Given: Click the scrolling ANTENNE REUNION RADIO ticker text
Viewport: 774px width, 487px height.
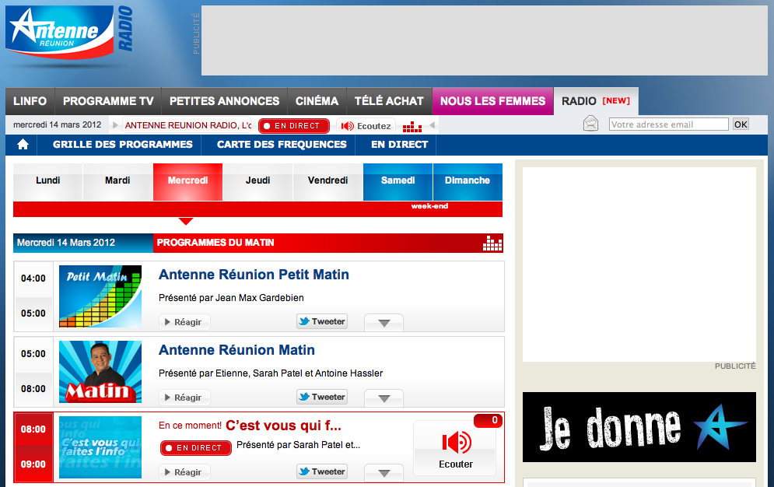Looking at the screenshot, I should [x=187, y=126].
